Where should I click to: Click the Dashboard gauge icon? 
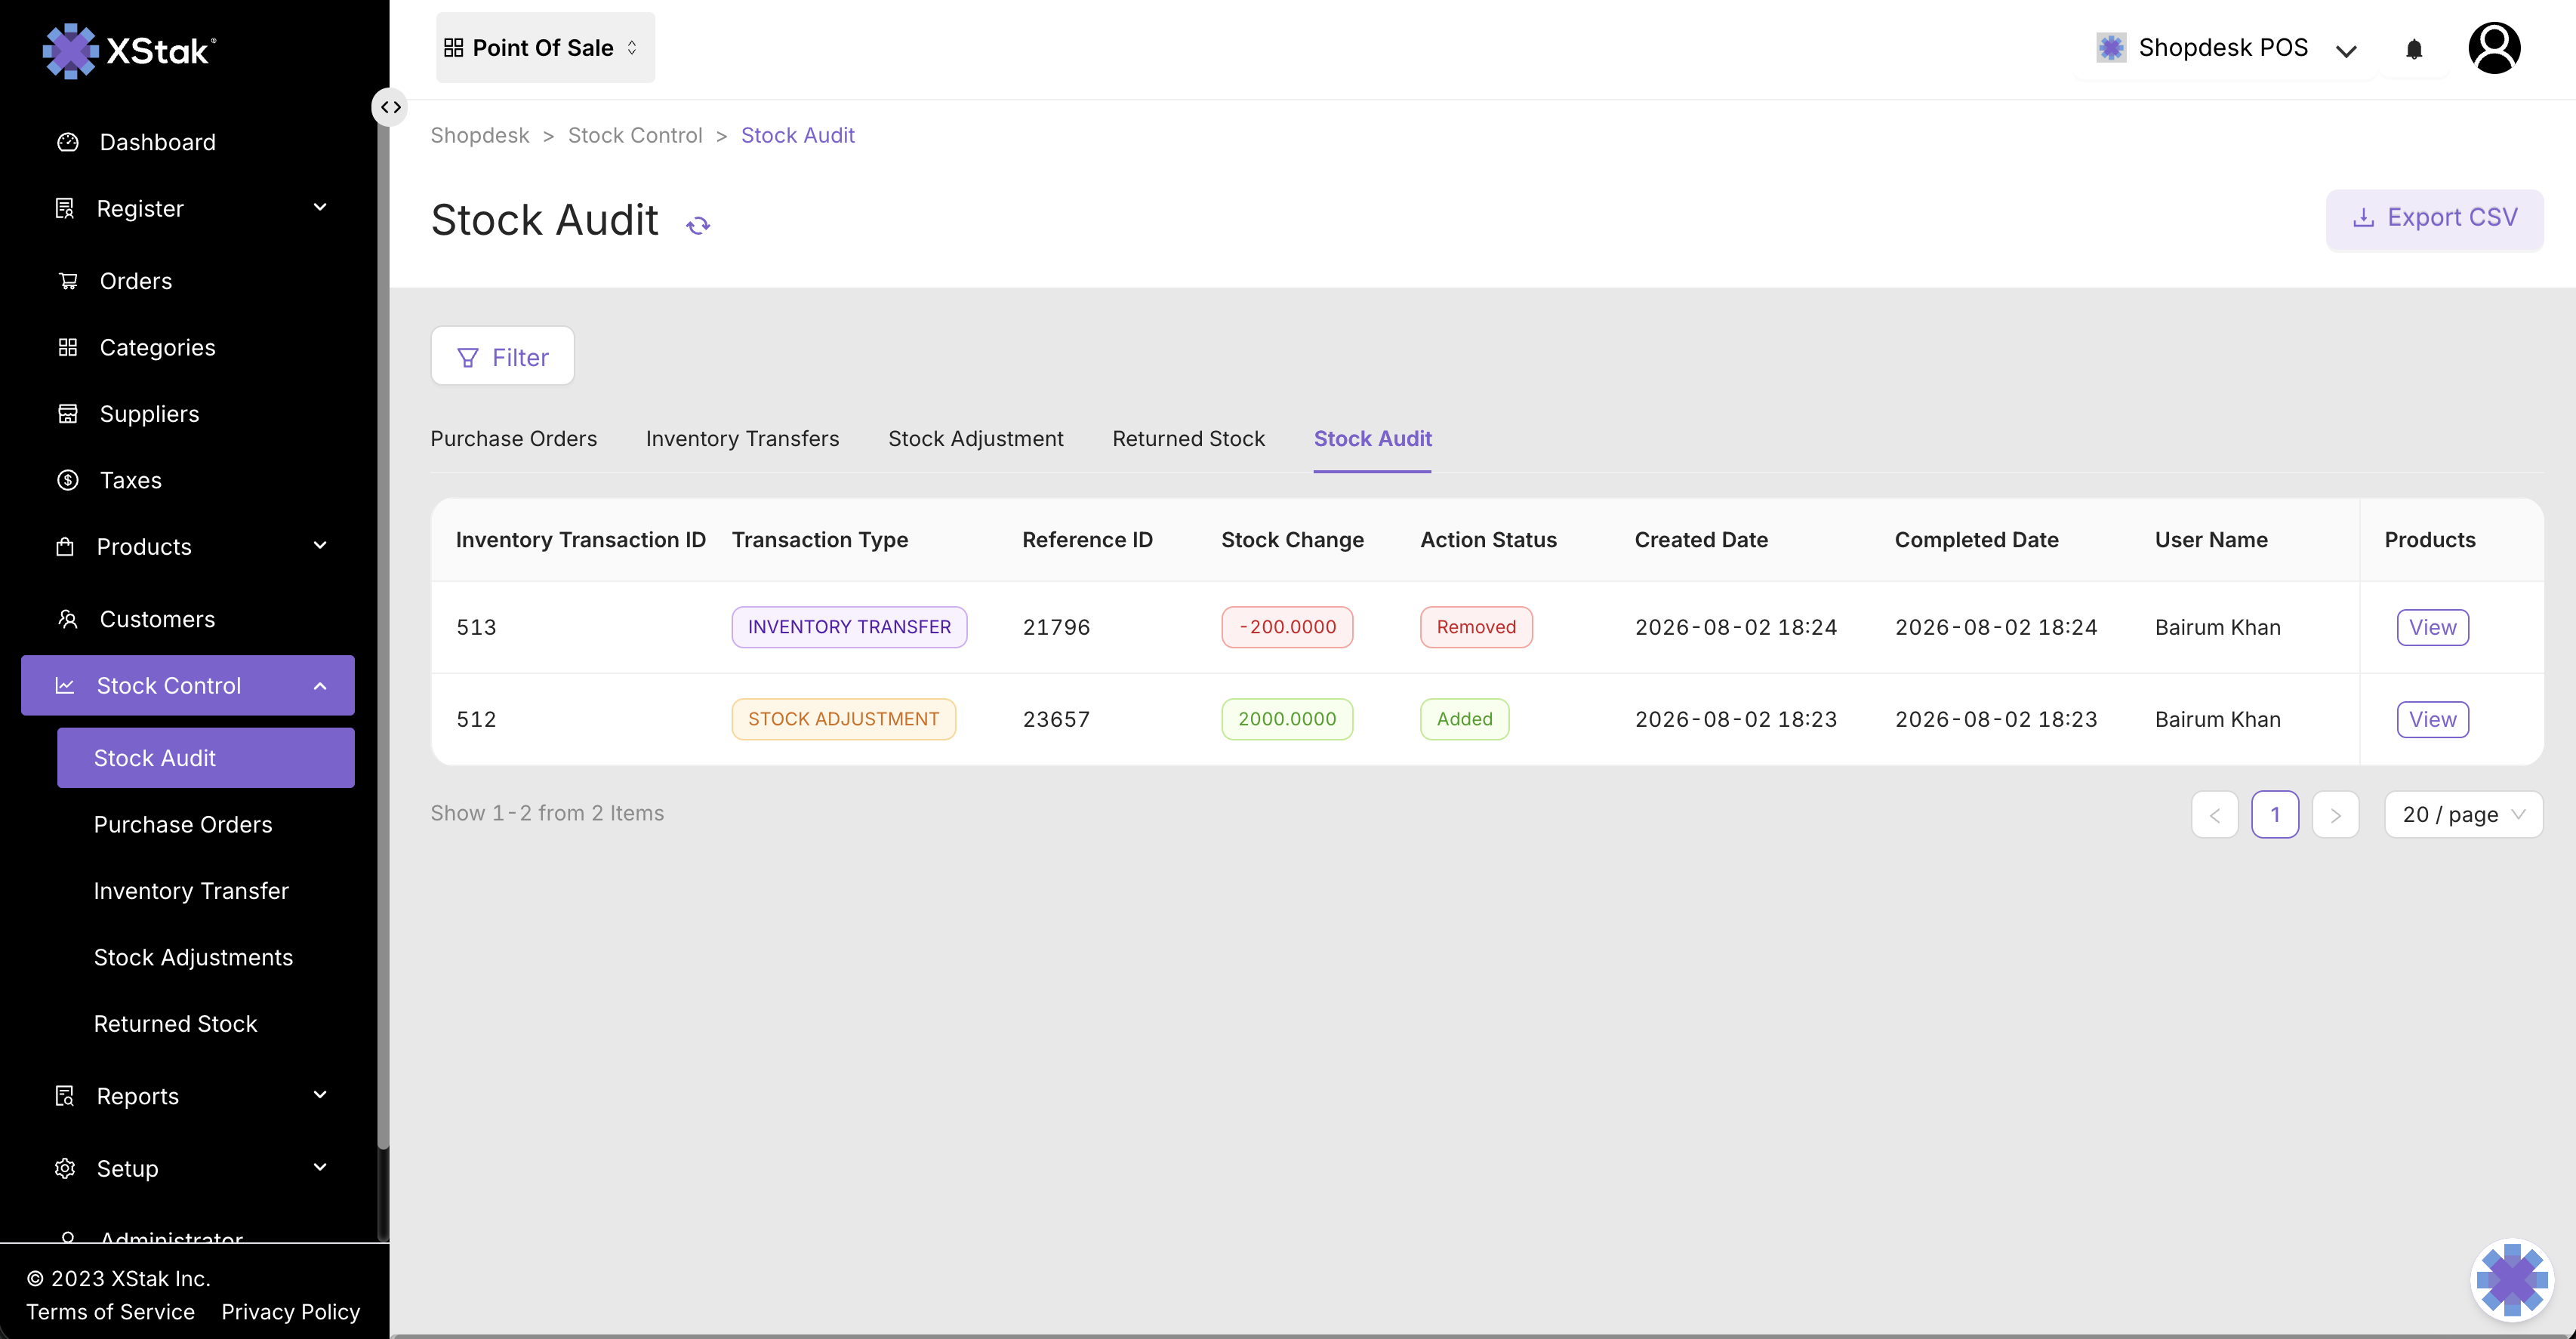68,142
